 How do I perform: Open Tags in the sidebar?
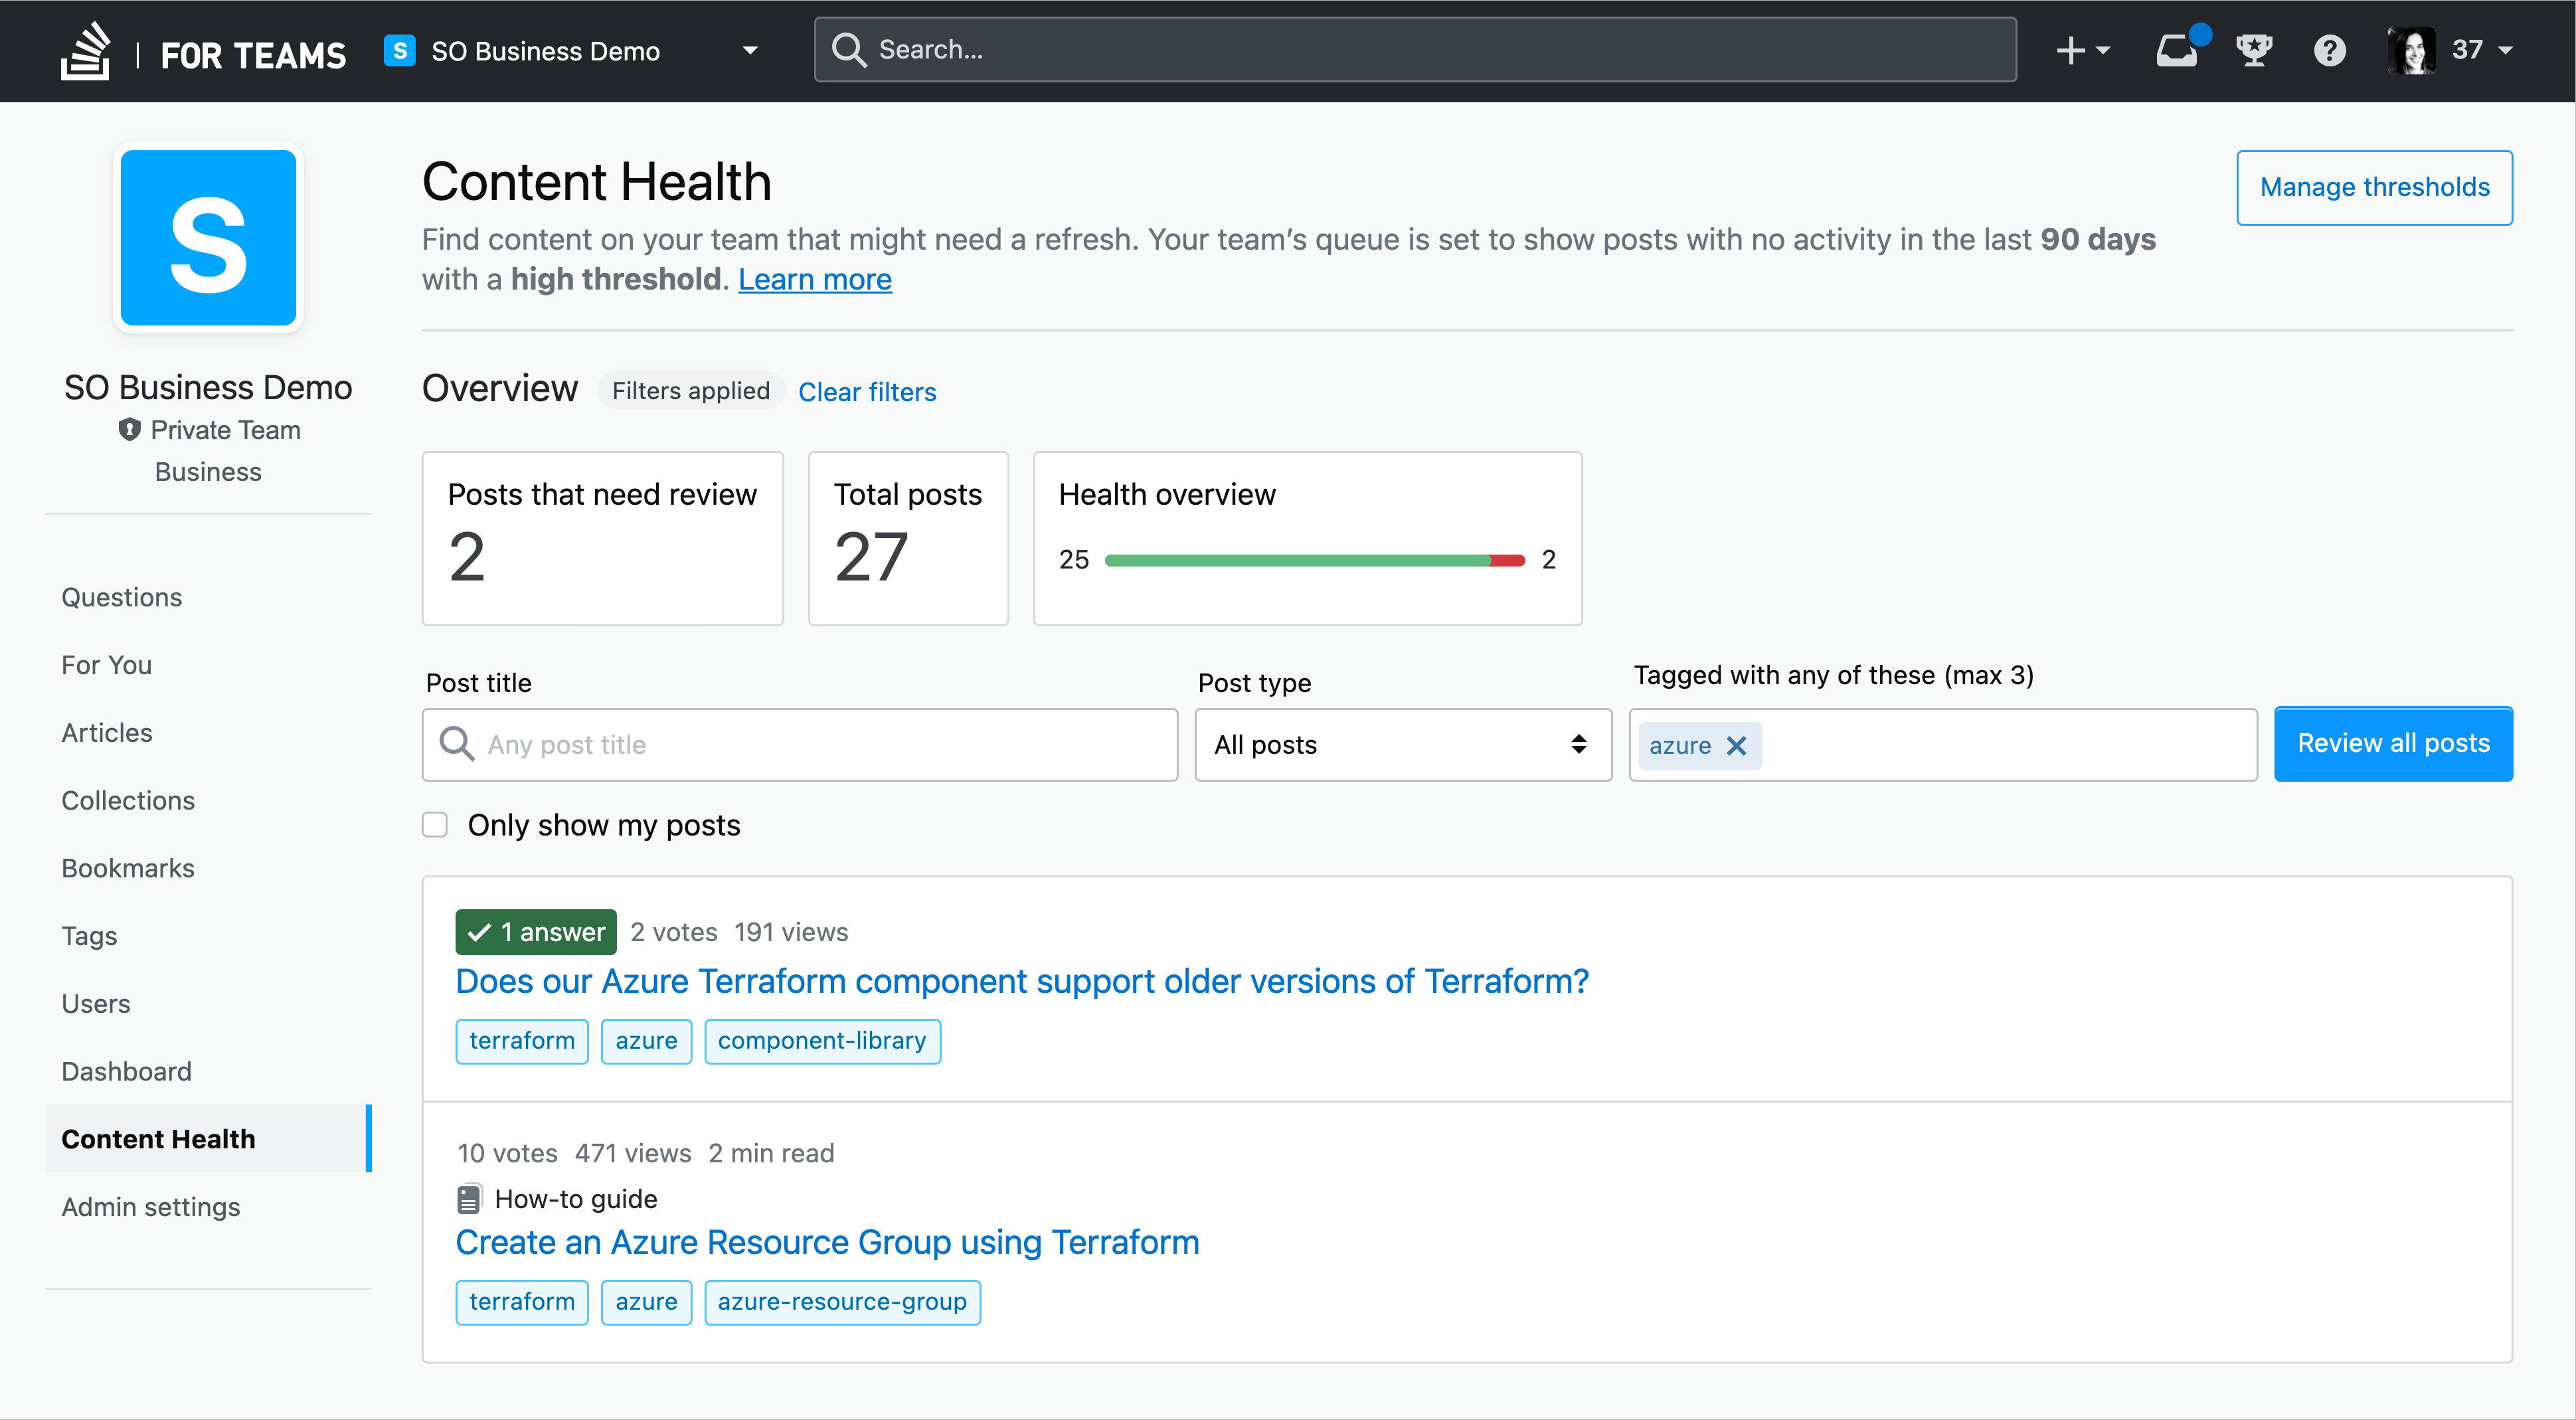point(89,936)
